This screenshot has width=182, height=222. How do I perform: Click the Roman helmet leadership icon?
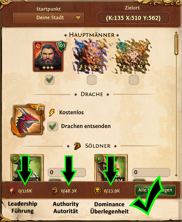(12, 191)
